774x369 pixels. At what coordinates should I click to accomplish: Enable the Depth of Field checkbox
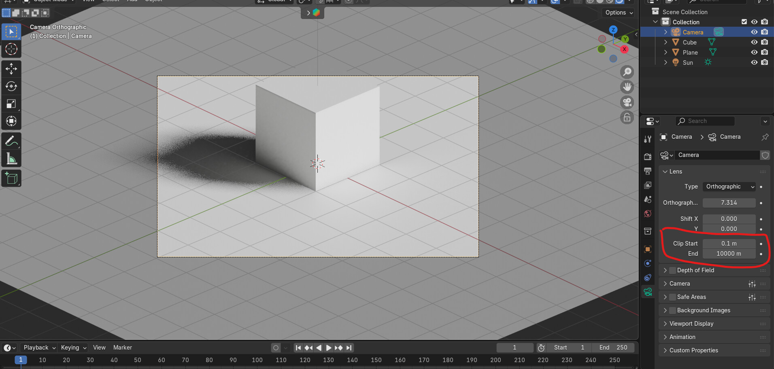(x=673, y=270)
